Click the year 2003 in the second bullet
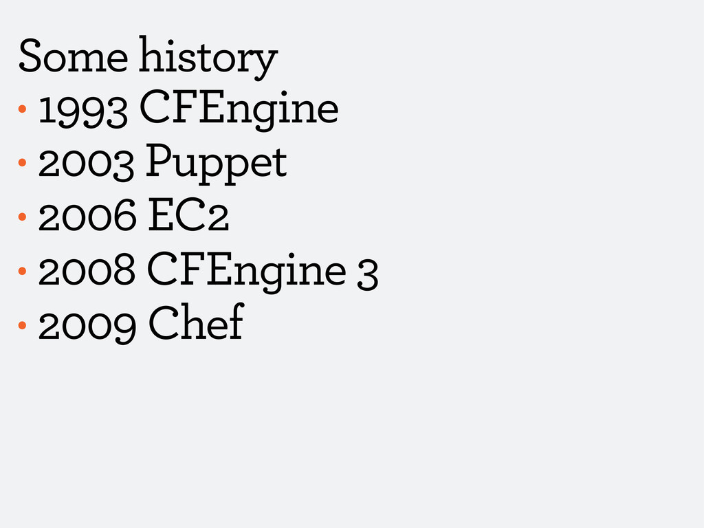 pyautogui.click(x=87, y=165)
